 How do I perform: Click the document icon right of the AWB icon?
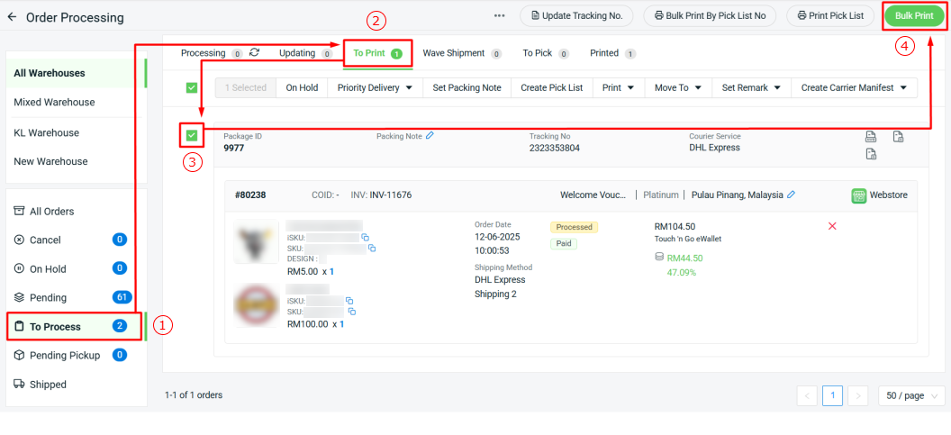pyautogui.click(x=898, y=136)
